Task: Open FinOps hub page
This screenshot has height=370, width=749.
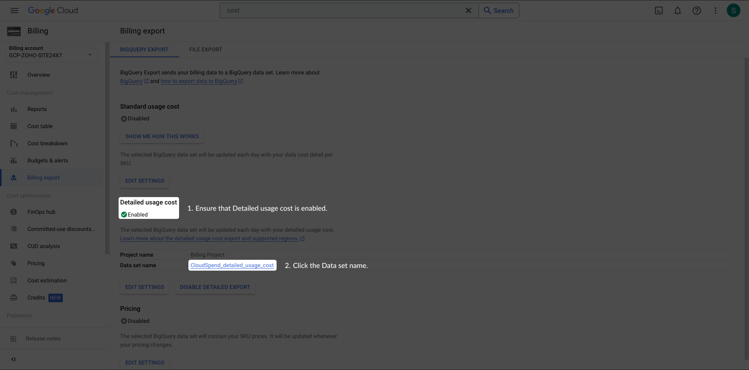Action: click(41, 212)
